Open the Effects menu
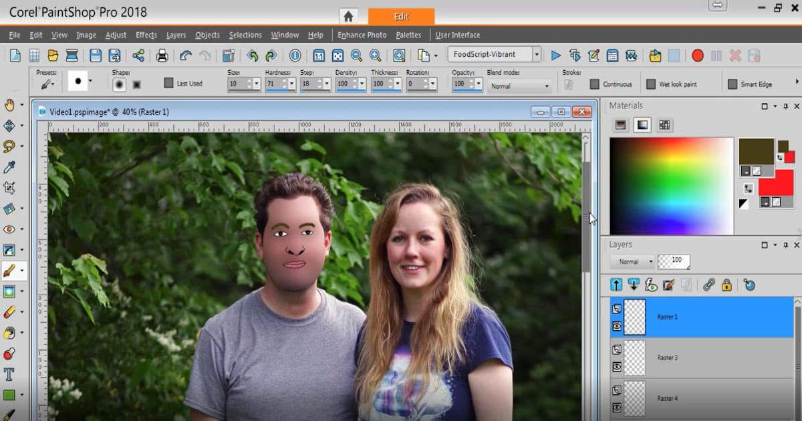Viewport: 802px width, 421px height. pyautogui.click(x=146, y=35)
